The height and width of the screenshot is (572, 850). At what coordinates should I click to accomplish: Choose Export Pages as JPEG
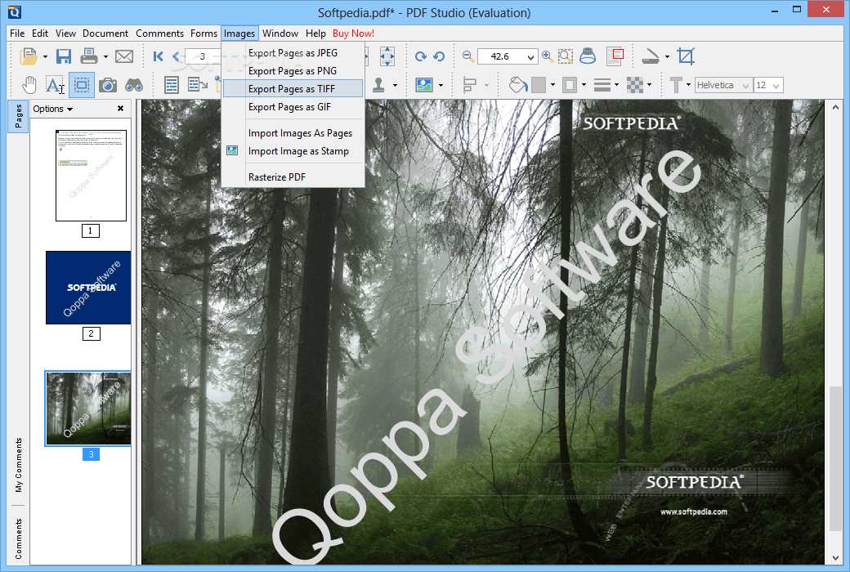[x=293, y=53]
